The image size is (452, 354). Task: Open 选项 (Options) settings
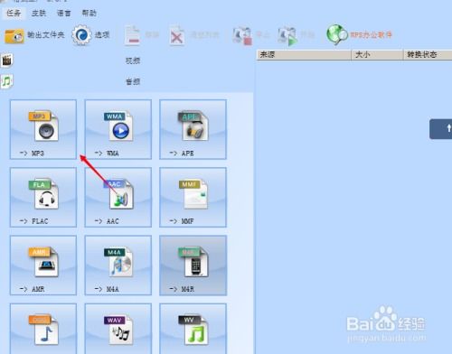tap(91, 35)
